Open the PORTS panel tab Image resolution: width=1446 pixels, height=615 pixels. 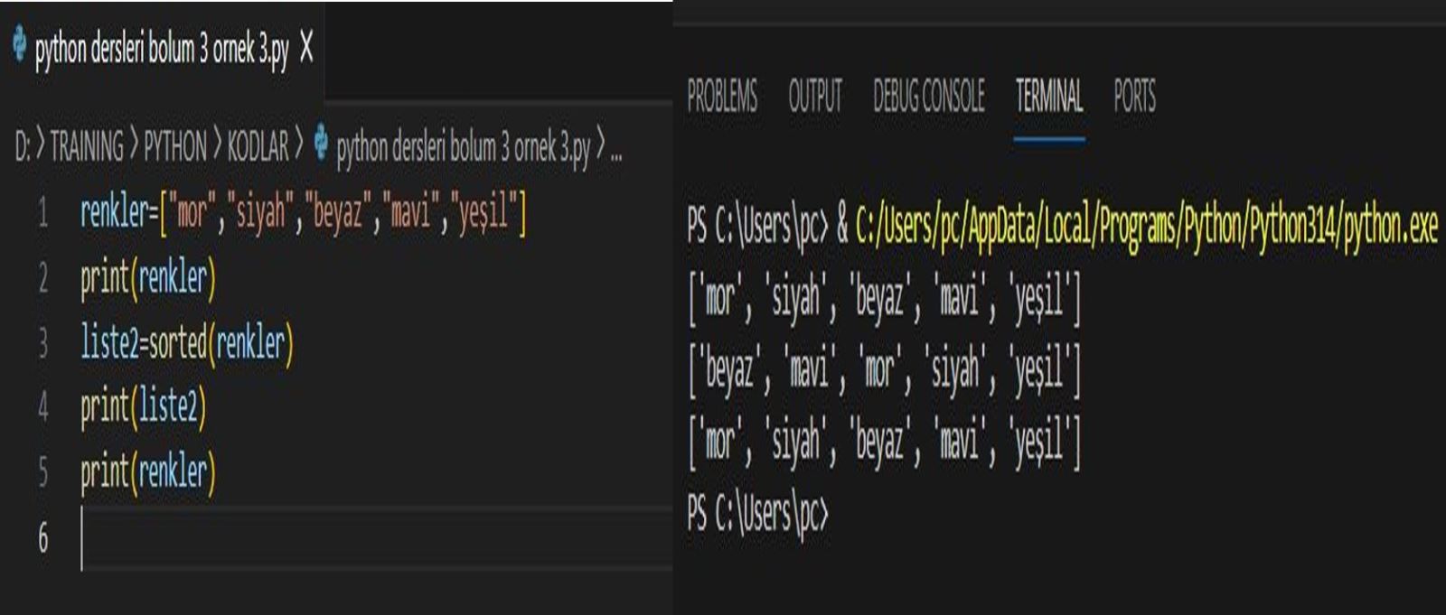click(x=1134, y=96)
